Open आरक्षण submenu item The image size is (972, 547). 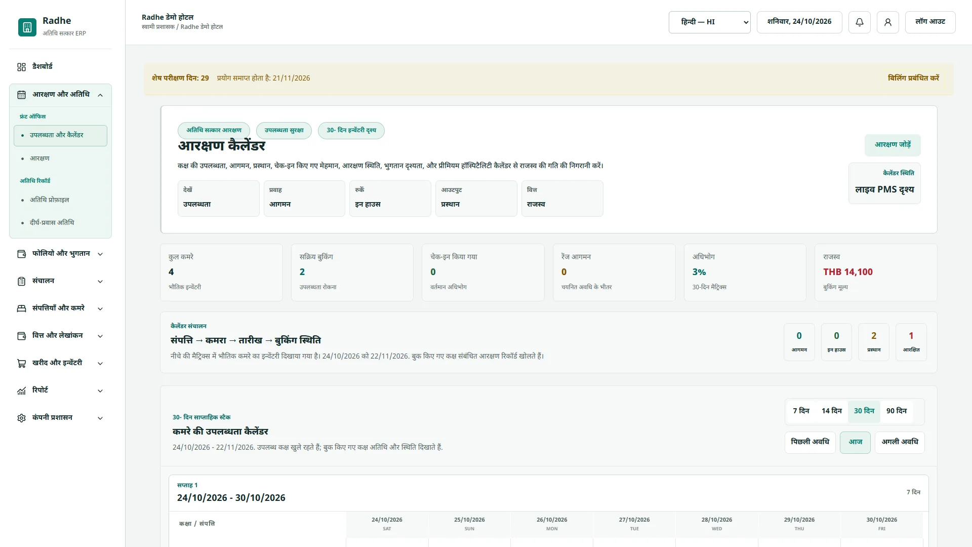pyautogui.click(x=60, y=159)
